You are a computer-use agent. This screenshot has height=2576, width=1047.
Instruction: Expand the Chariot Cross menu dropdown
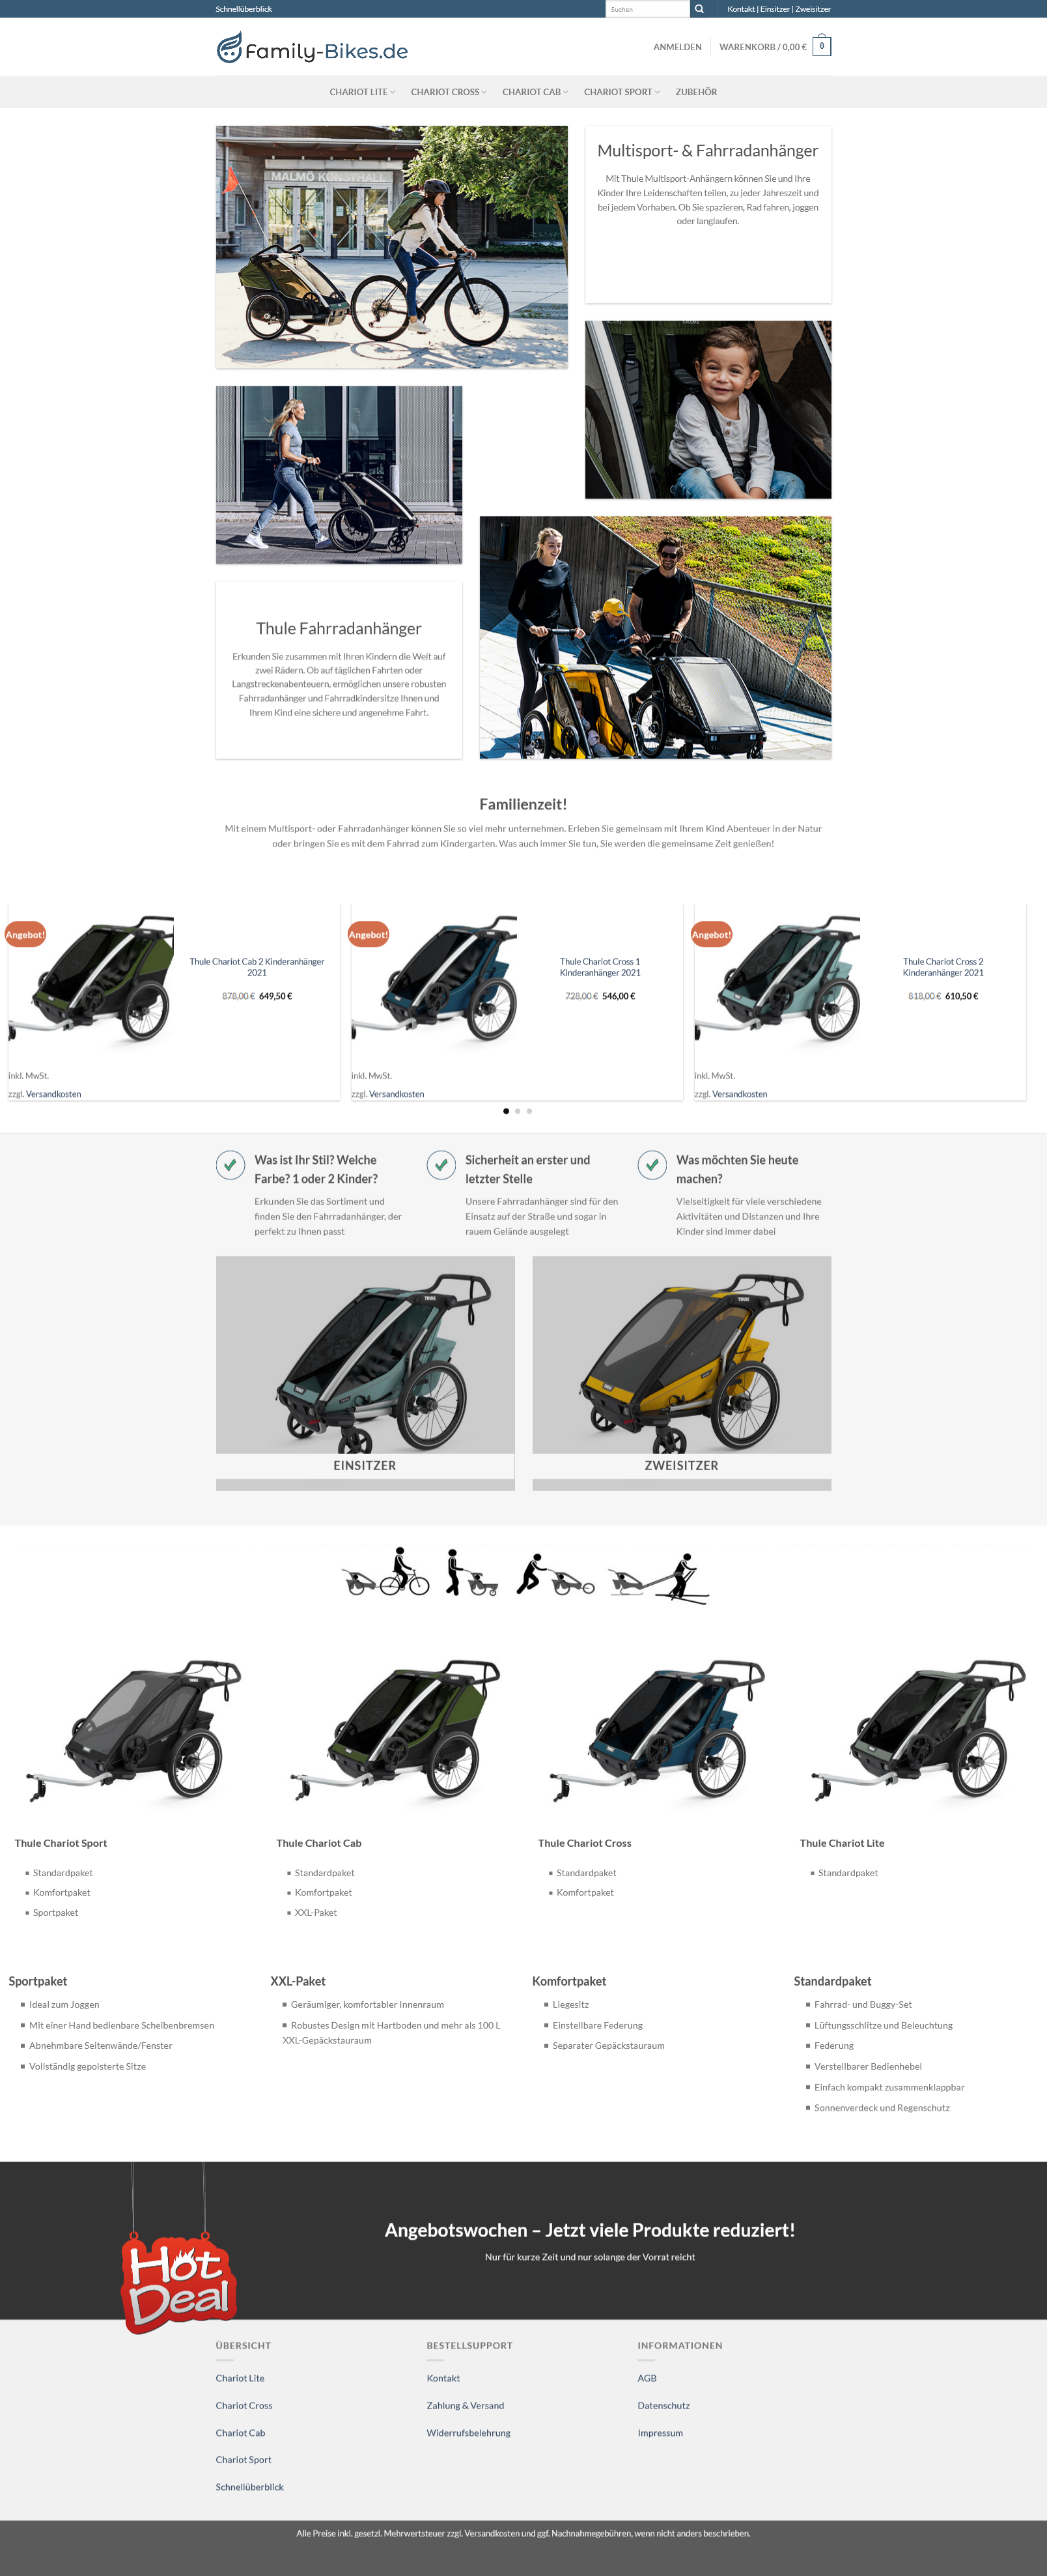point(449,92)
